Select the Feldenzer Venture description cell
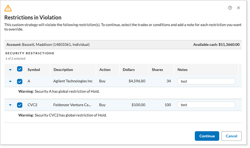This screenshot has height=148, width=250. (73, 105)
